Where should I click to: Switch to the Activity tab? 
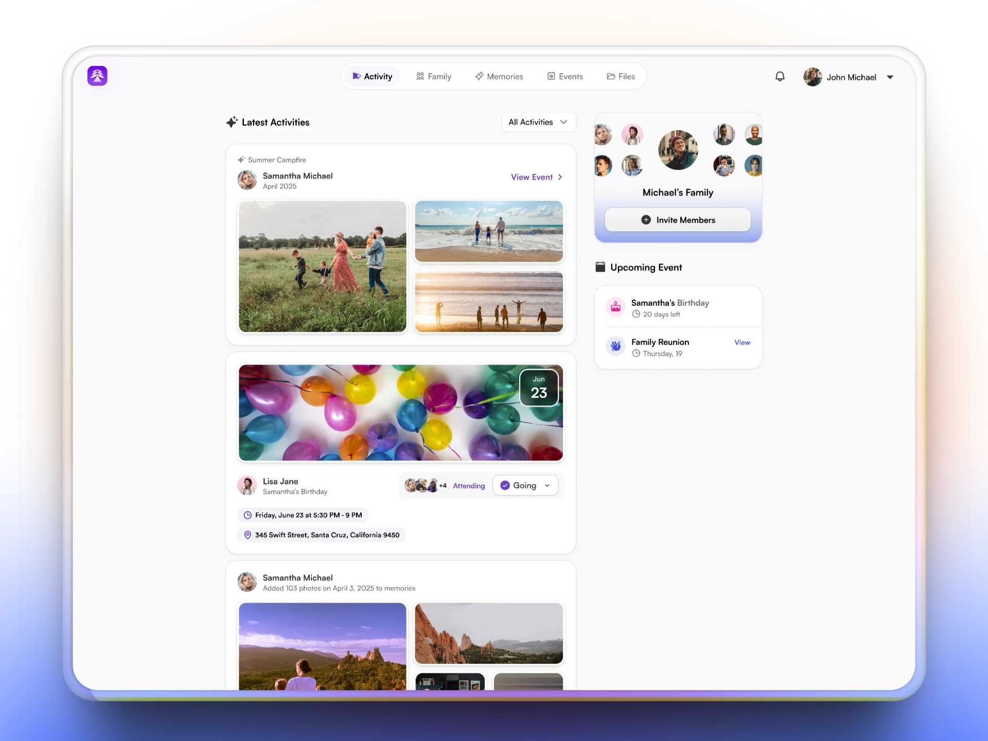point(372,76)
